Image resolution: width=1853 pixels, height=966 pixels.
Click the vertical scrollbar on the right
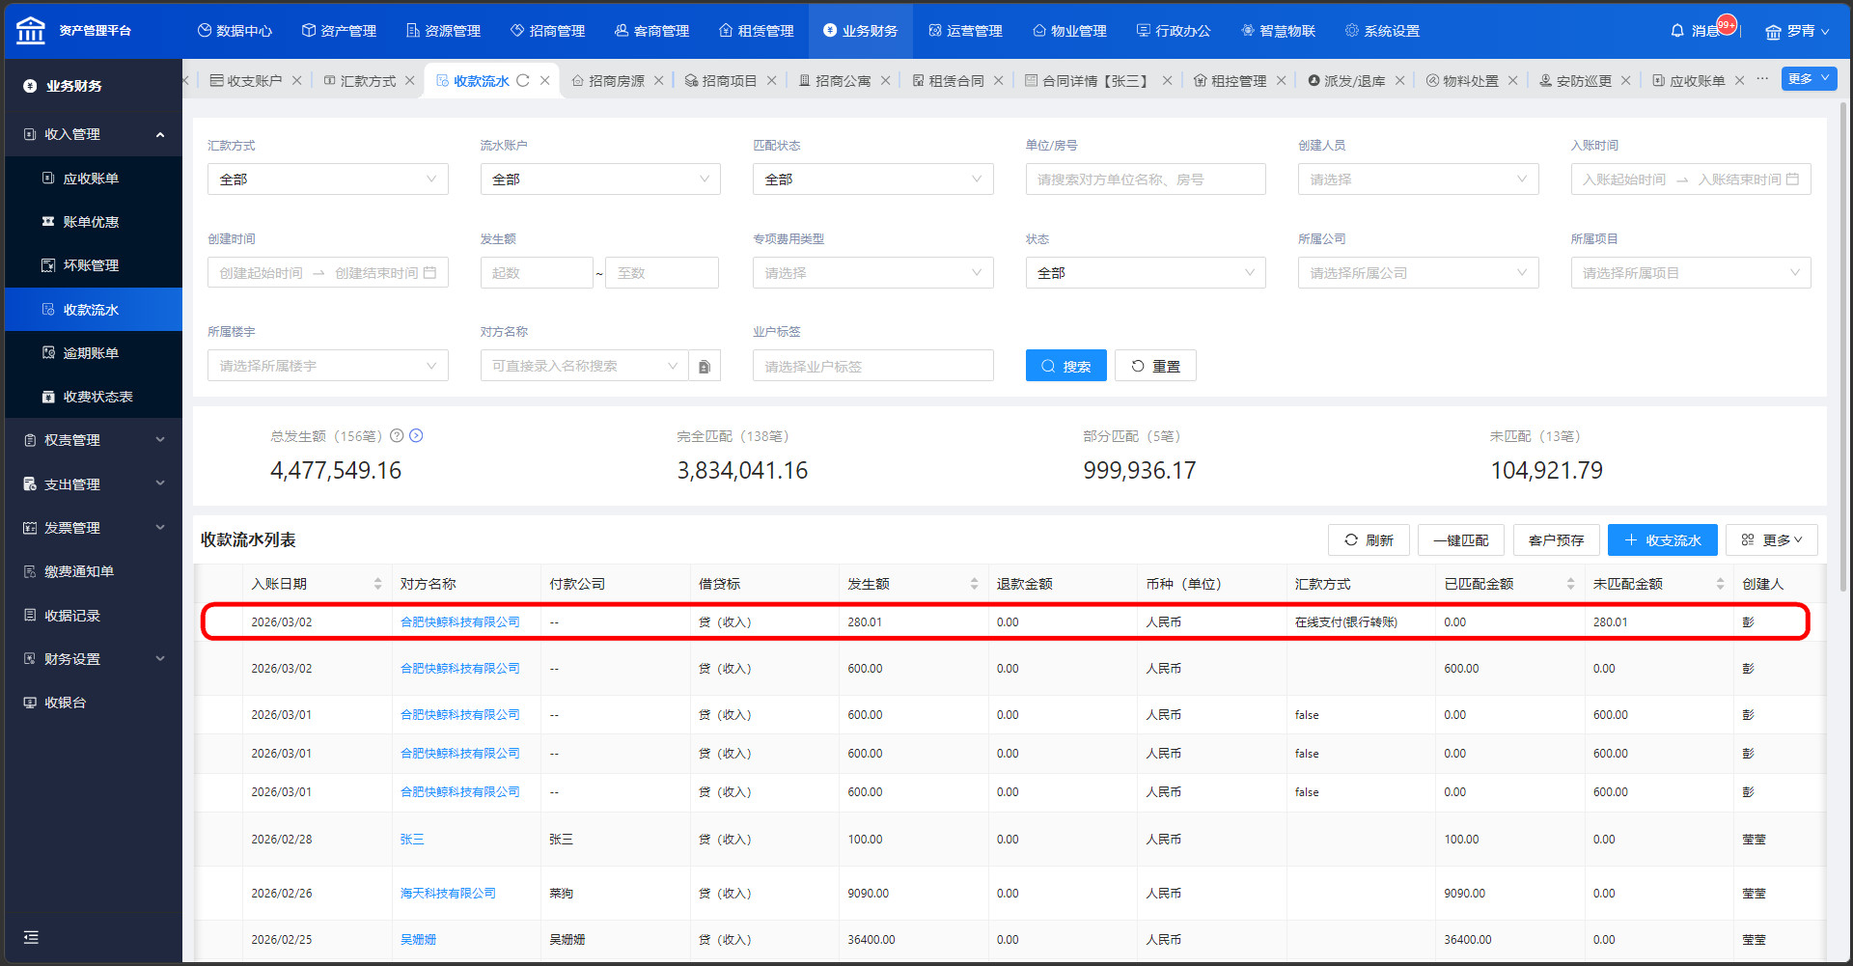(x=1843, y=290)
